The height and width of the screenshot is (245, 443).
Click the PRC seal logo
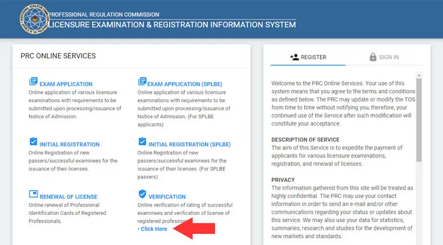pyautogui.click(x=34, y=19)
